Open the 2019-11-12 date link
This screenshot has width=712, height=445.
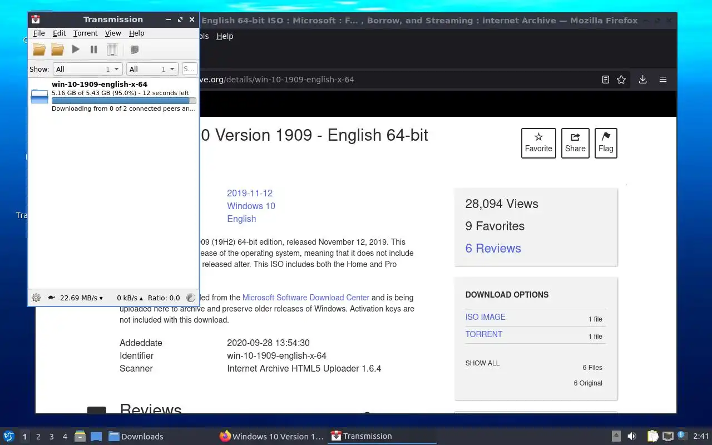point(250,193)
